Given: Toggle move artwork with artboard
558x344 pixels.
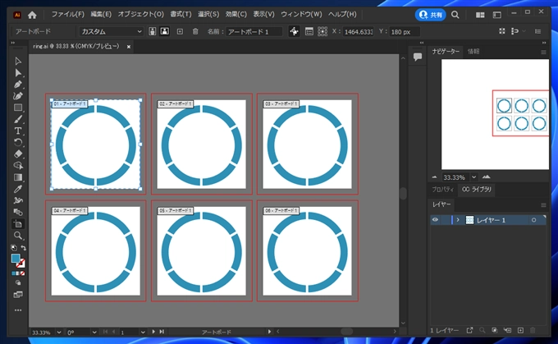Looking at the screenshot, I should [x=294, y=31].
